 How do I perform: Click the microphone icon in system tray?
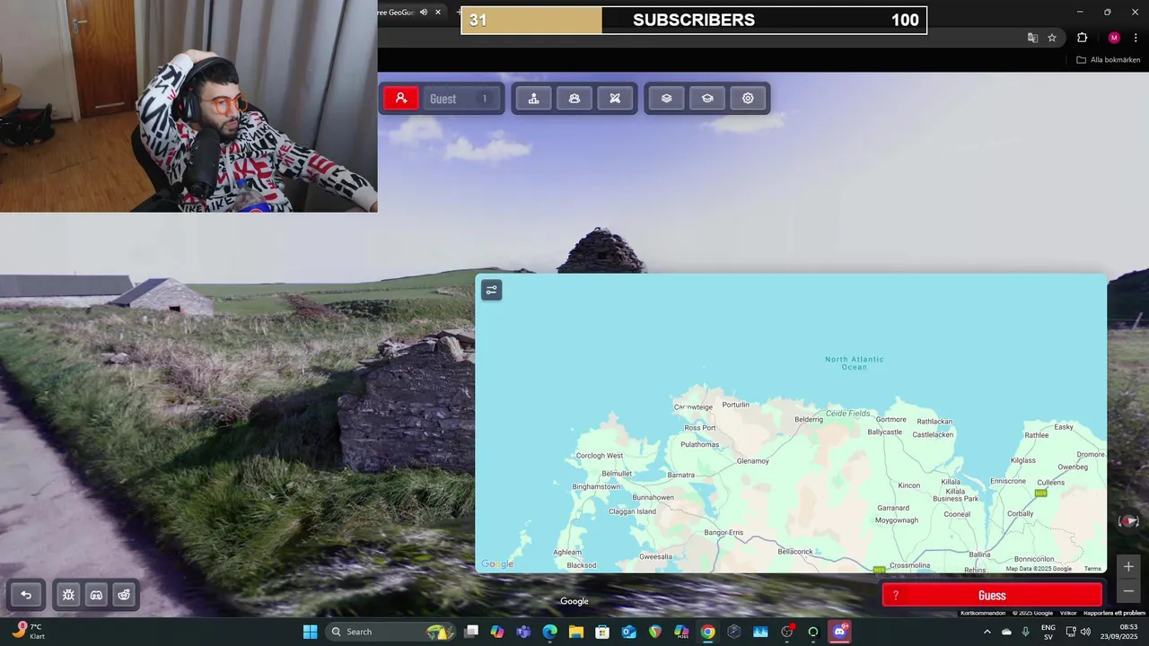tap(1025, 632)
